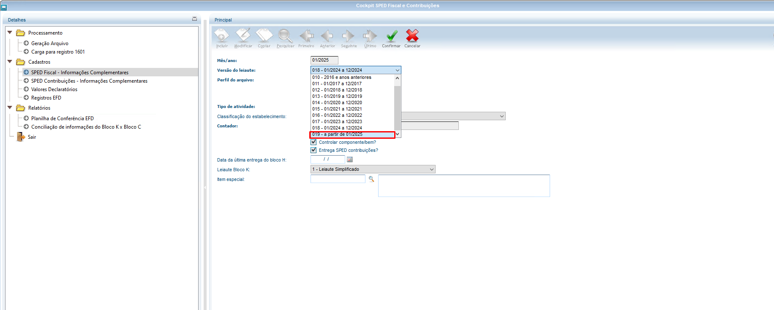Go to Seguinte record
The width and height of the screenshot is (774, 310).
point(349,36)
